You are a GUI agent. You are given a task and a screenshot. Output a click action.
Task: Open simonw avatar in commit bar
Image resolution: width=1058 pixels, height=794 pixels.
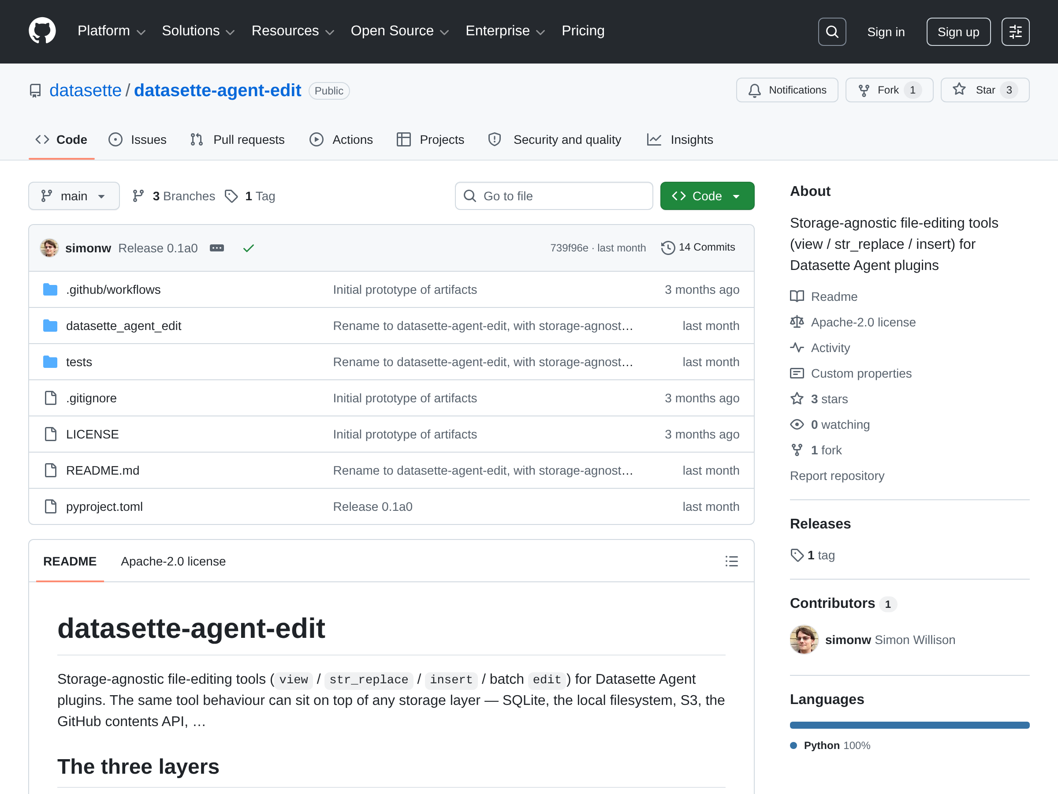(x=49, y=248)
